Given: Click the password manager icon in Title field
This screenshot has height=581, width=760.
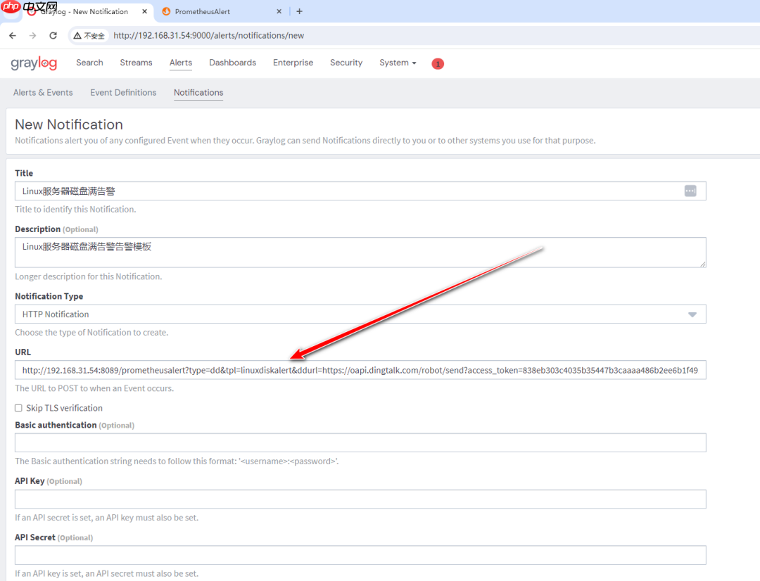Looking at the screenshot, I should 690,191.
